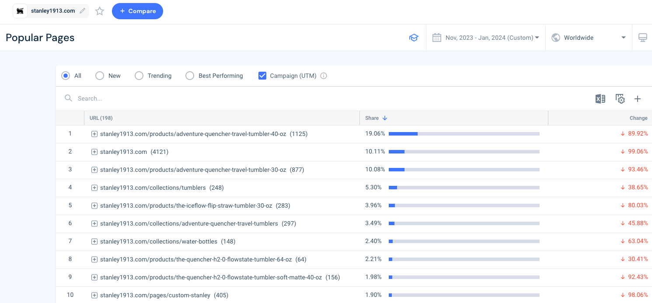Open the education graduation cap icon
652x303 pixels.
pyautogui.click(x=414, y=38)
